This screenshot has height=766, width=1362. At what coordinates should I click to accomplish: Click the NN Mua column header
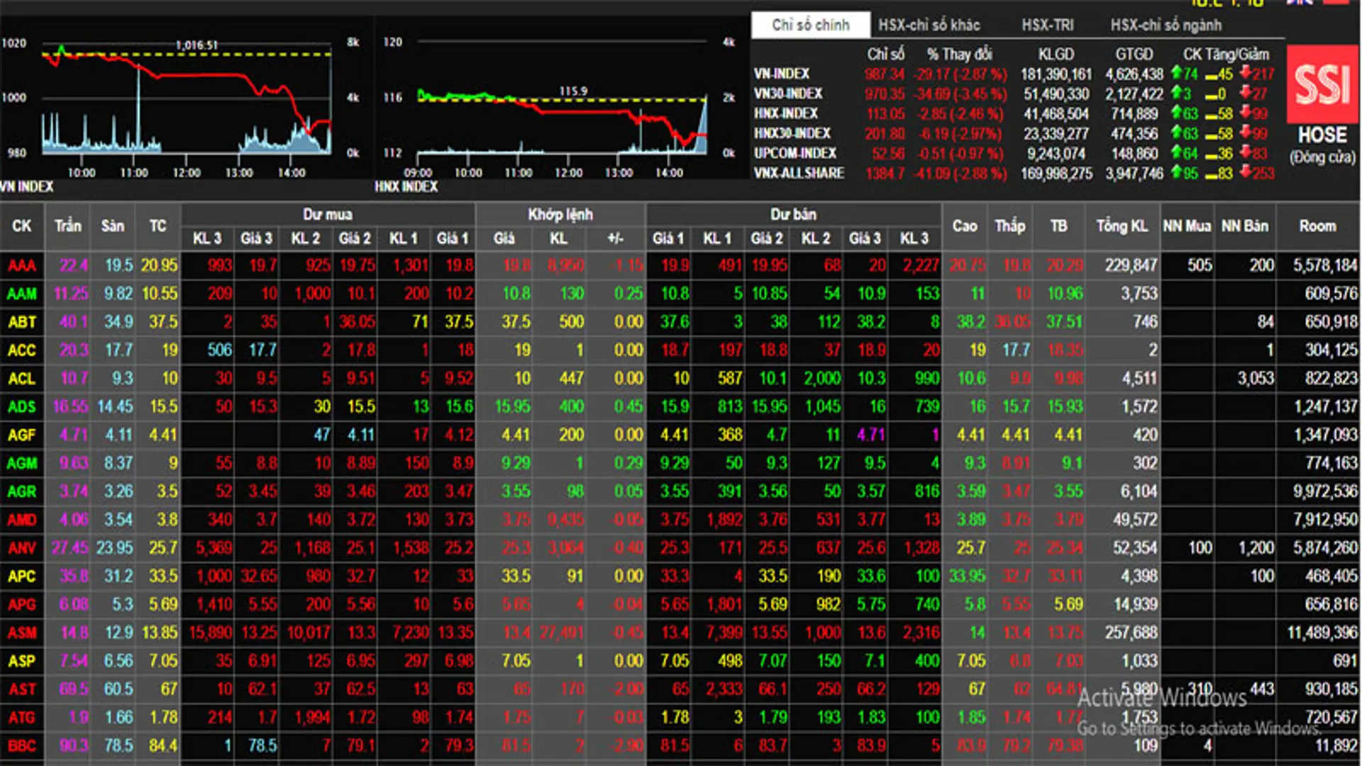tap(1187, 226)
